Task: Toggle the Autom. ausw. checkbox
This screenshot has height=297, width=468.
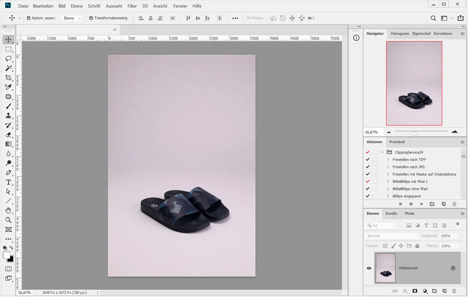Action: (x=29, y=18)
